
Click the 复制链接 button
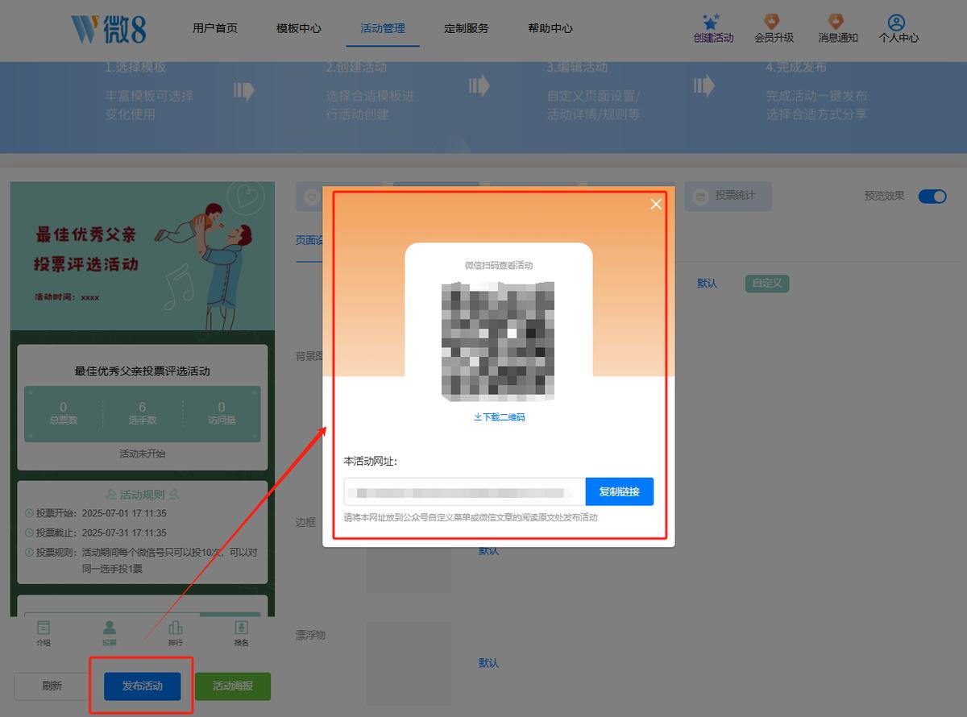(x=620, y=491)
